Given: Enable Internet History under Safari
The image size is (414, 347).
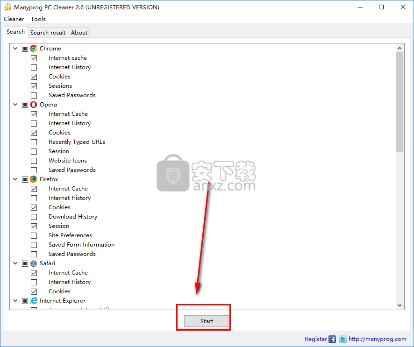Looking at the screenshot, I should (x=34, y=283).
